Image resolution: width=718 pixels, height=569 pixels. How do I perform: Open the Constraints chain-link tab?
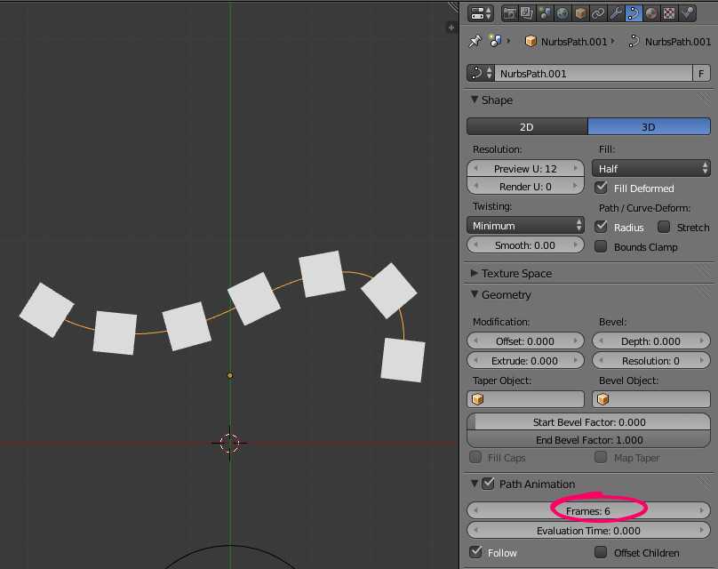[598, 13]
